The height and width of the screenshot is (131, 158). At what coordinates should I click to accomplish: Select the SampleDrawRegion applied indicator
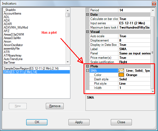tap(31, 68)
